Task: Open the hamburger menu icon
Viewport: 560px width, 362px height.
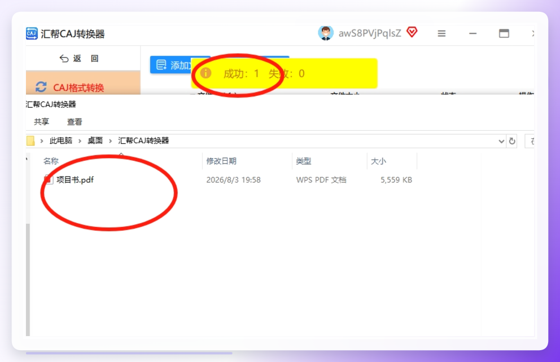Action: click(x=441, y=33)
